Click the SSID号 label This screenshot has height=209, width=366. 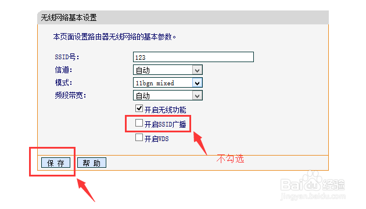click(67, 57)
